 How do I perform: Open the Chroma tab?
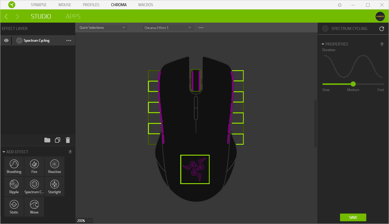[119, 5]
